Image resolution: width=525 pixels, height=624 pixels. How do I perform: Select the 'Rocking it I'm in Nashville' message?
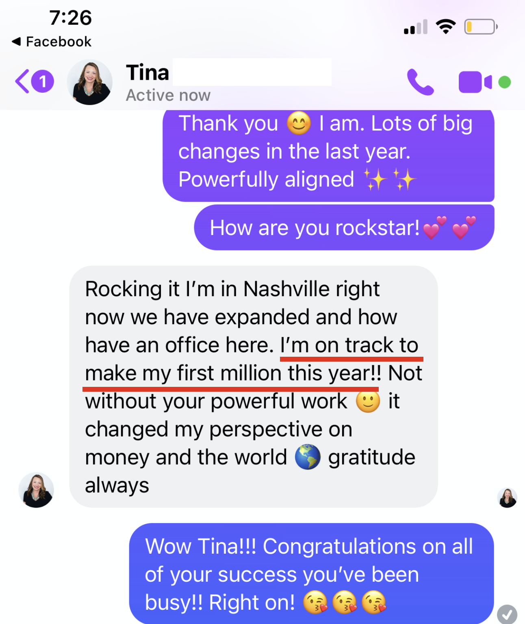coord(254,386)
